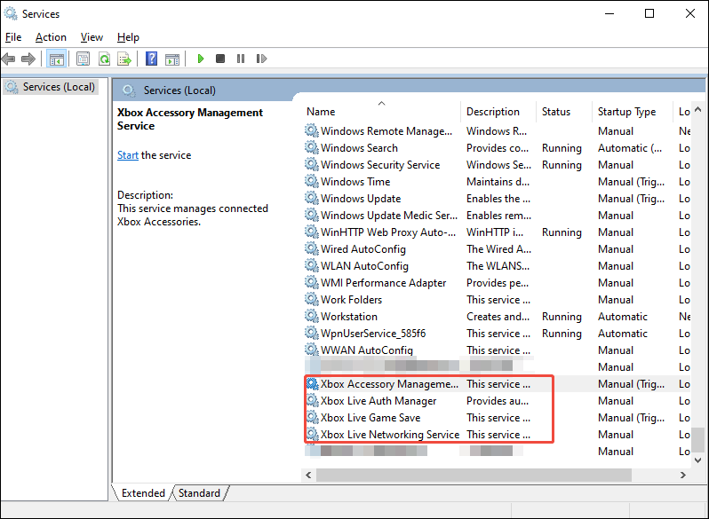Switch to the Extended tab

tap(143, 492)
